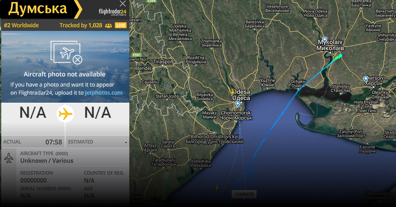The image size is (396, 207).
Task: Click the 12345678 flight label
Action: tap(244, 194)
